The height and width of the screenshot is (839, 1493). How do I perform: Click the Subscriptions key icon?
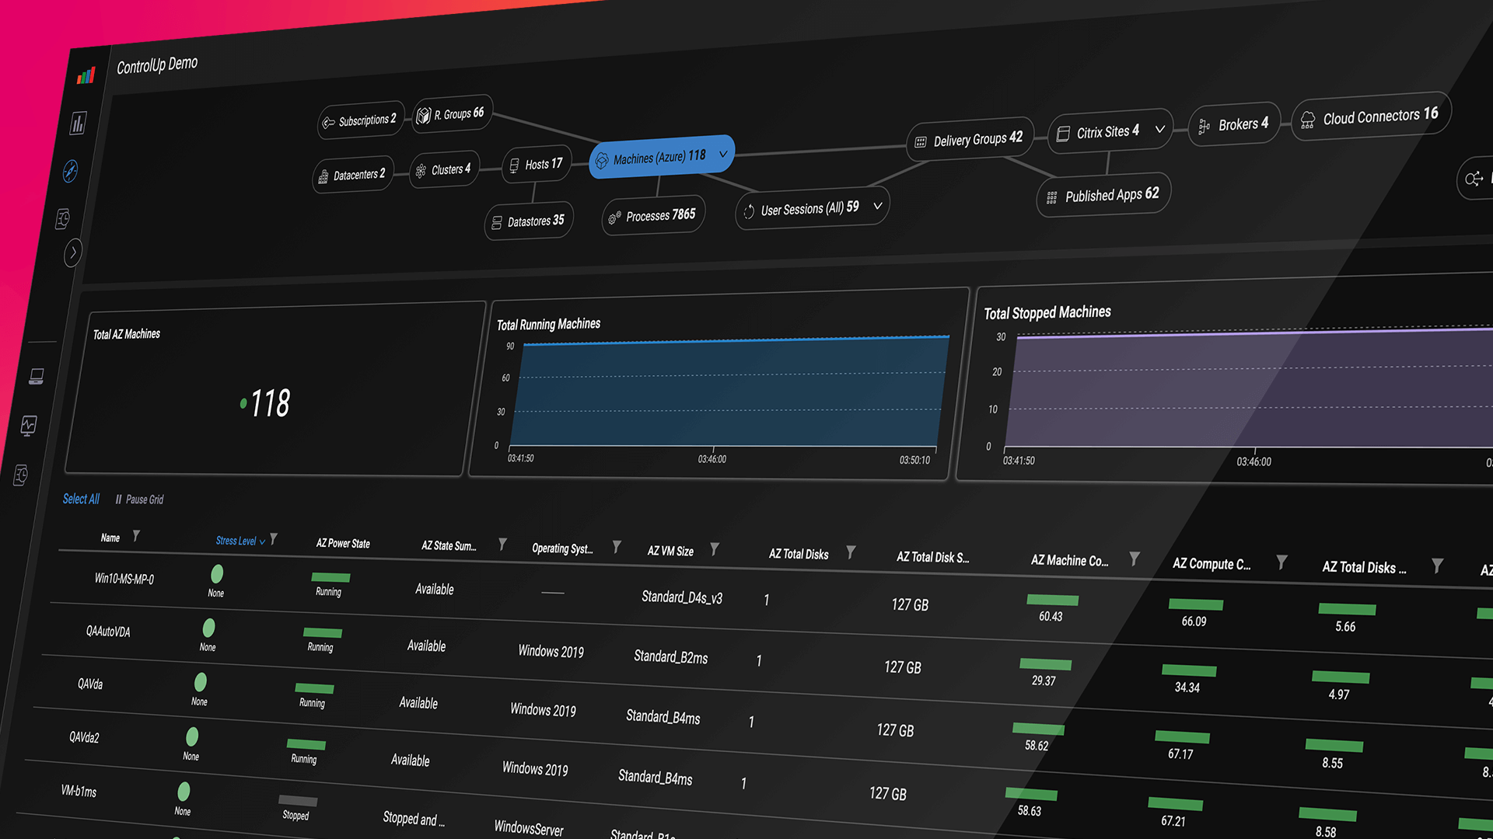[x=329, y=123]
